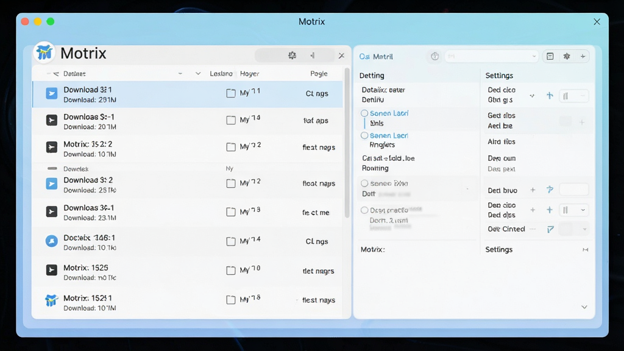Viewport: 624px width, 351px height.
Task: Click the download list vertical scrollbar
Action: click(x=347, y=143)
